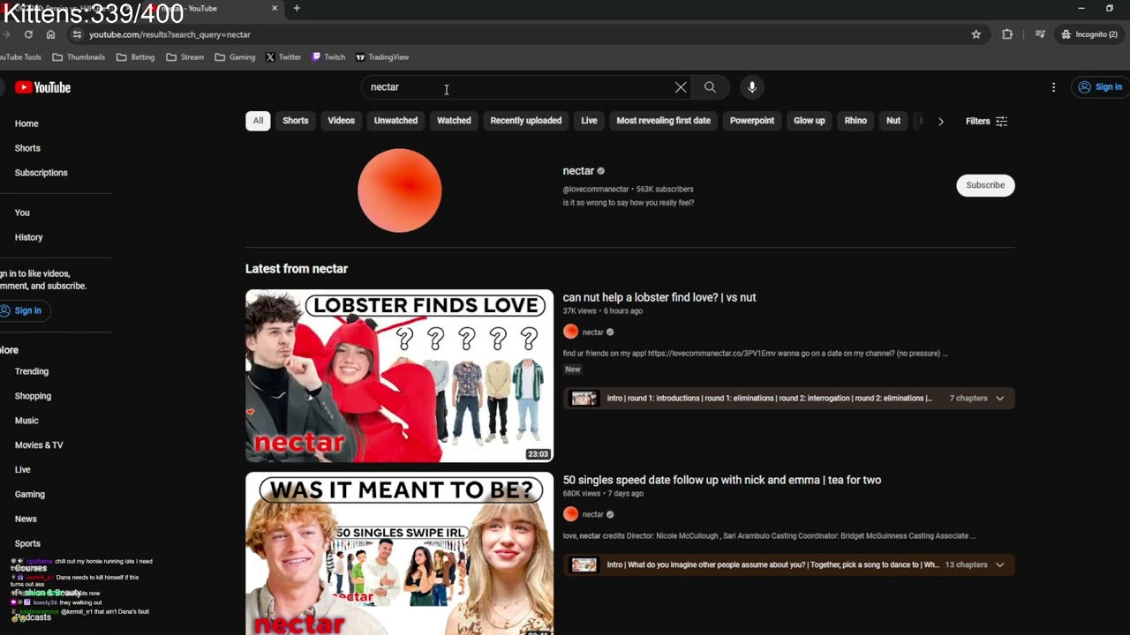This screenshot has height=635, width=1130.
Task: Click the browser address bar URL
Action: click(169, 34)
